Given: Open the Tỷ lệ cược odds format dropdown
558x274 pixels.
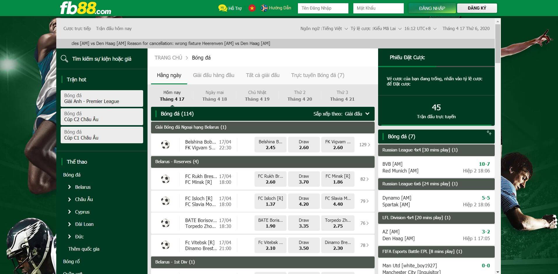Looking at the screenshot, I should (x=376, y=29).
